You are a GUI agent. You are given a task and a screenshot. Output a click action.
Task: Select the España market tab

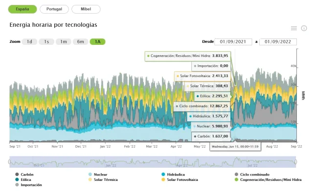(22, 9)
